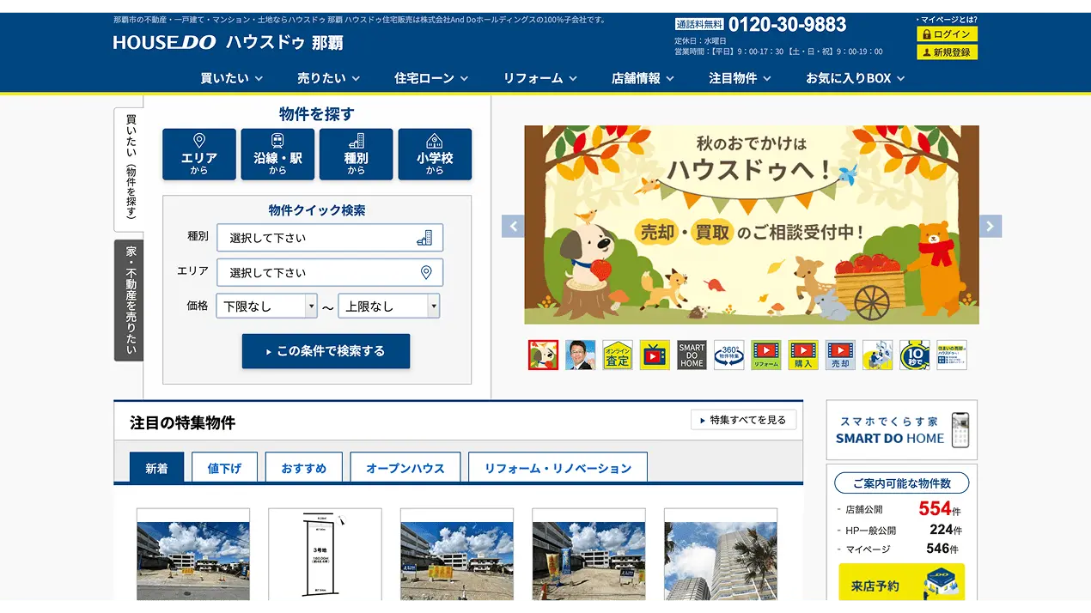
Task: Click the yellow TV video channel icon
Action: pyautogui.click(x=655, y=354)
